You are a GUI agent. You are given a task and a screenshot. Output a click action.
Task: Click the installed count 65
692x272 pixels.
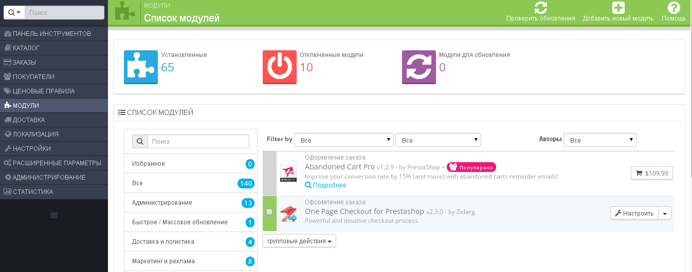click(x=168, y=67)
